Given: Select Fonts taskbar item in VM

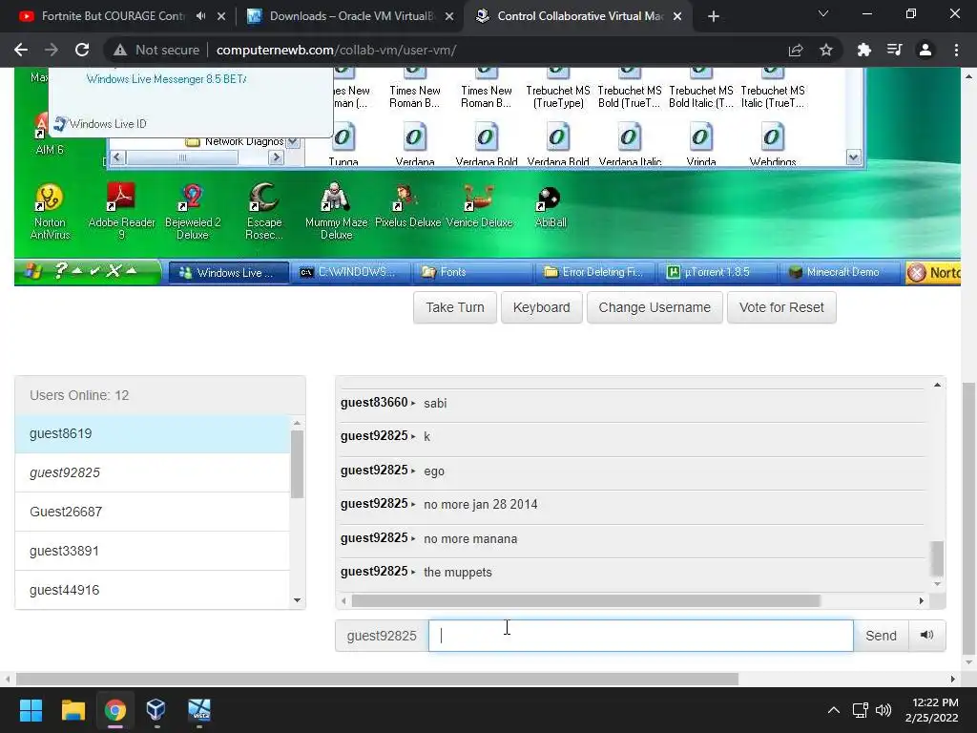Looking at the screenshot, I should pyautogui.click(x=471, y=272).
